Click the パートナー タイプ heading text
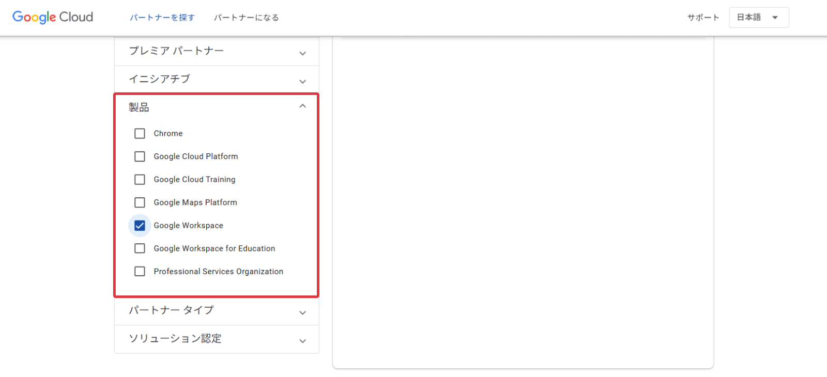 (171, 310)
